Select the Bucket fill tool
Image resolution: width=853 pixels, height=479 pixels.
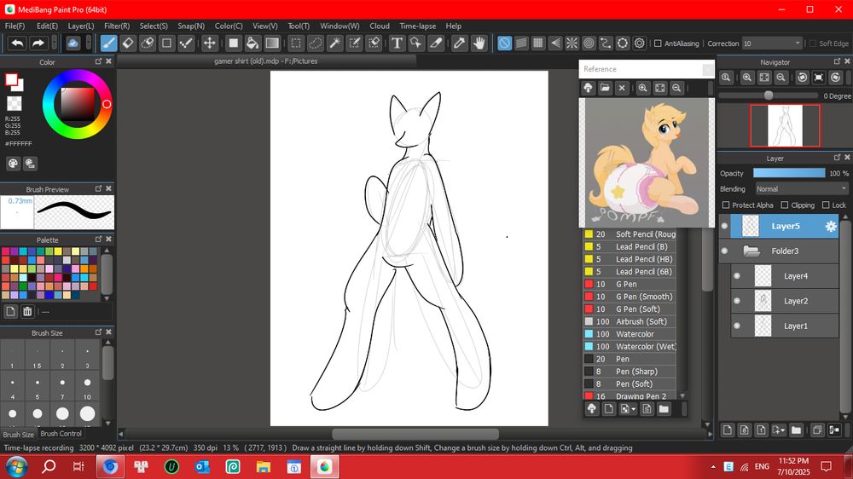coord(252,43)
